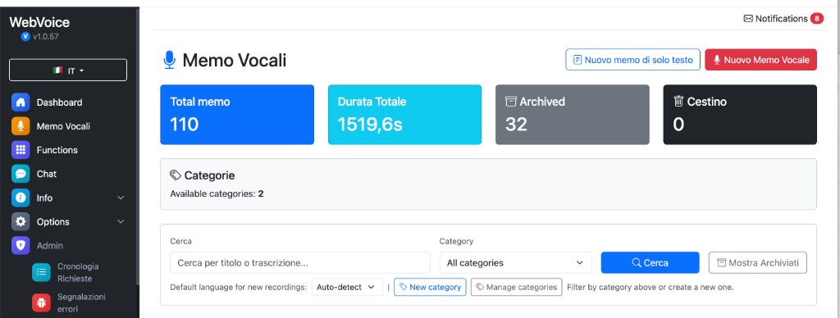Click the Categorie tags icon

[176, 175]
